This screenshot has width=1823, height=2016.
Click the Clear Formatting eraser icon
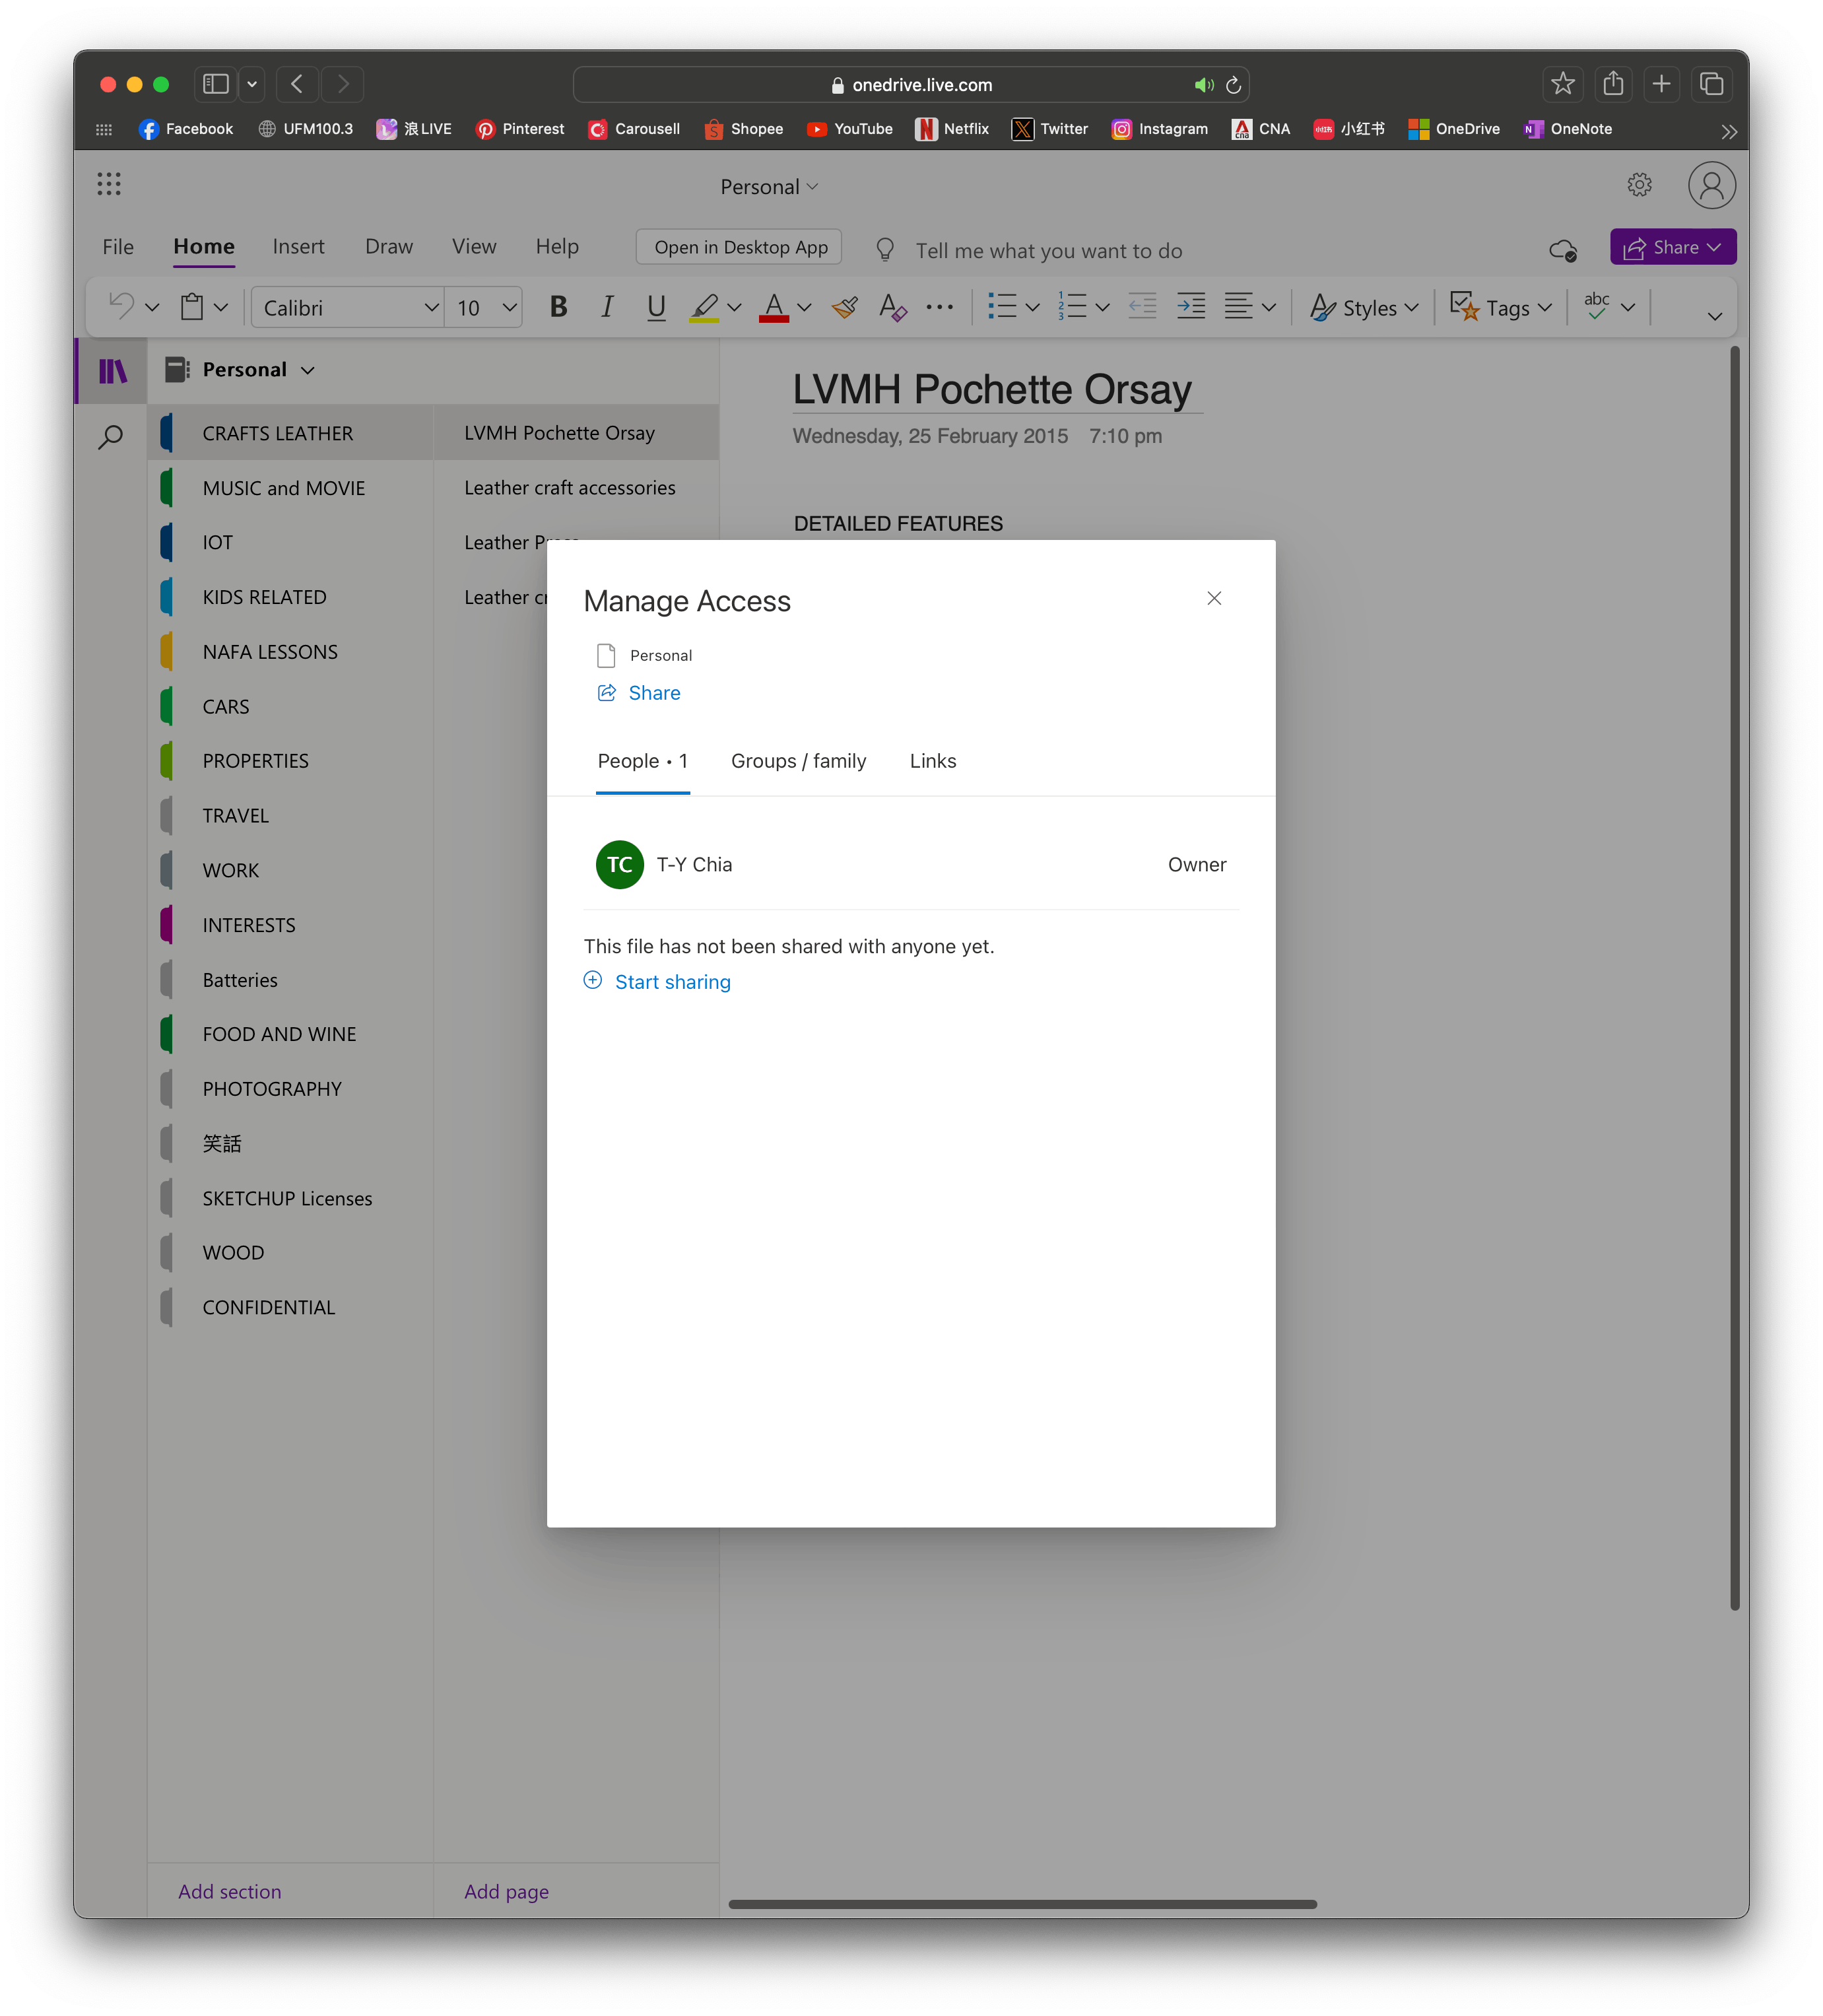[892, 308]
